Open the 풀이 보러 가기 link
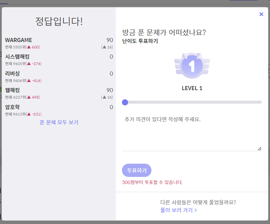 [x=179, y=210]
